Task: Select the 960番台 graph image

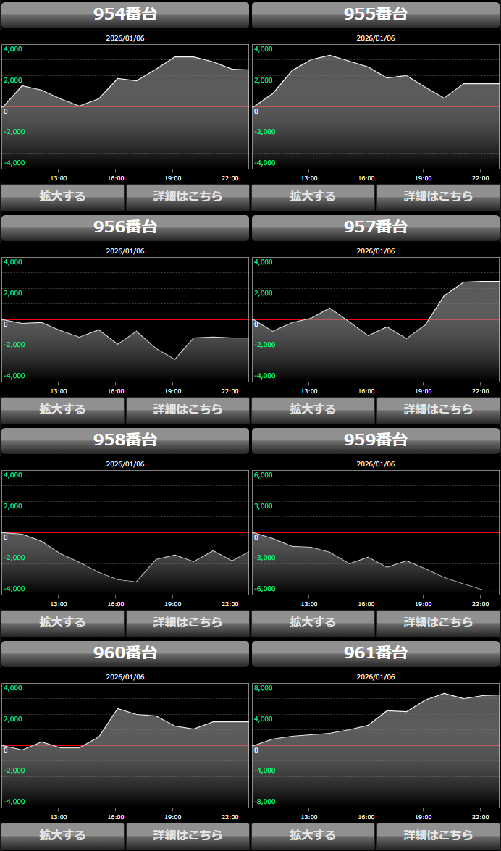Action: 125,745
